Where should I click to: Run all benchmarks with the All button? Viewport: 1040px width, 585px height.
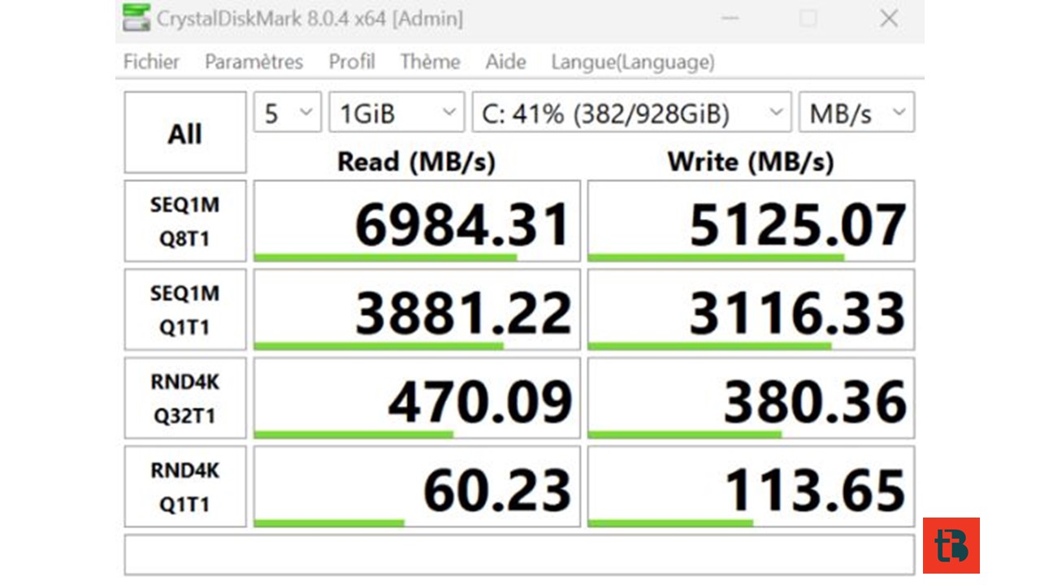pyautogui.click(x=185, y=132)
